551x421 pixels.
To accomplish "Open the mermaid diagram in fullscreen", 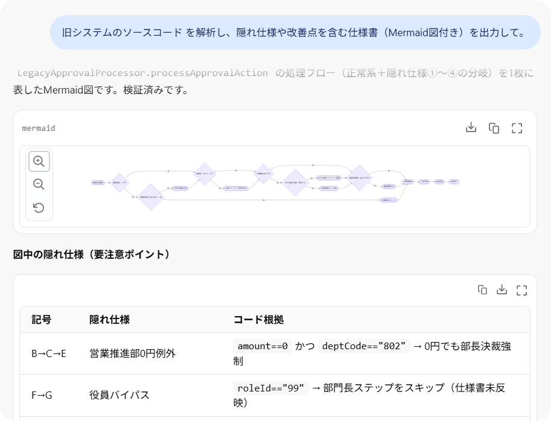I will pos(517,128).
